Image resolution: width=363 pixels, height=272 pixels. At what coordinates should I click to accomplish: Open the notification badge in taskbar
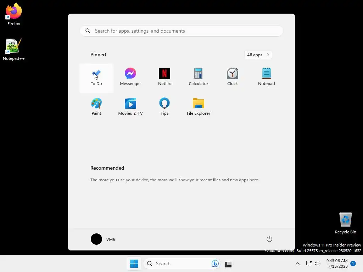point(353,263)
